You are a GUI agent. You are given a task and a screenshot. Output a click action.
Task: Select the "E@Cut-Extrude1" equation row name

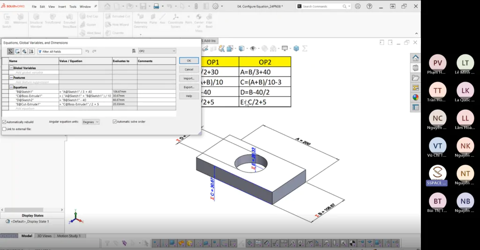28,104
